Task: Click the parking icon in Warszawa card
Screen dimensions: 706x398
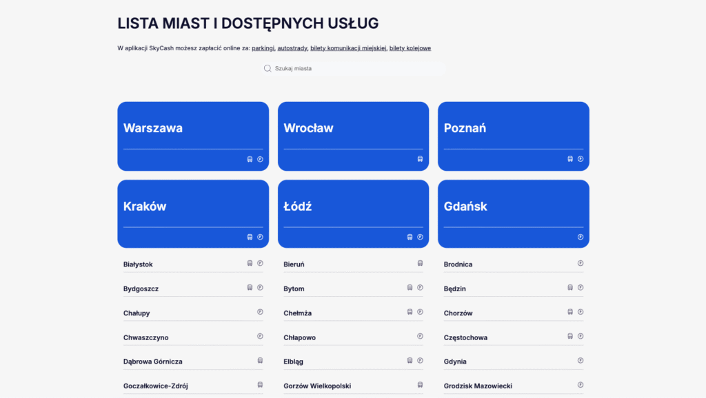Action: click(x=260, y=159)
